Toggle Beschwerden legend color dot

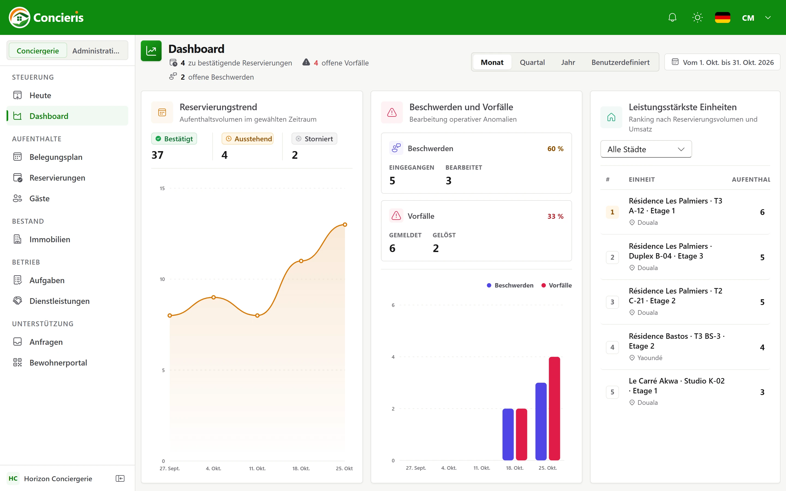[489, 285]
